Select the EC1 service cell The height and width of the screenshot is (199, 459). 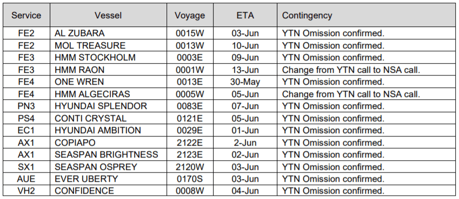point(26,131)
